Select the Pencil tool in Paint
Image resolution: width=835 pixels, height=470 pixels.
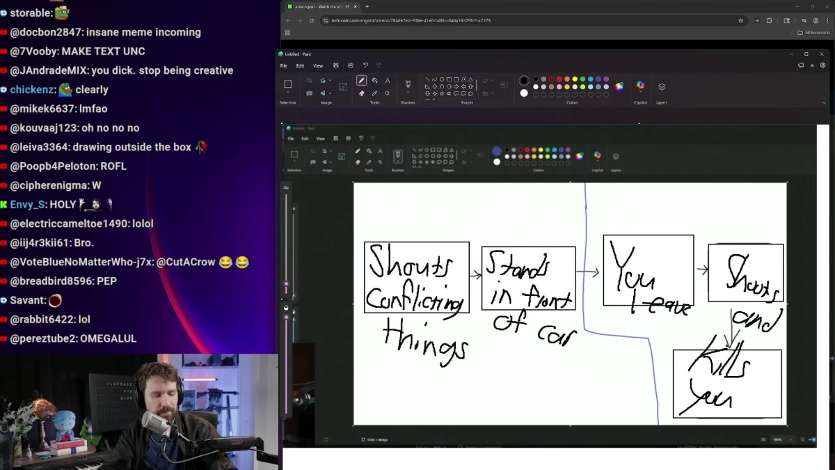(361, 81)
